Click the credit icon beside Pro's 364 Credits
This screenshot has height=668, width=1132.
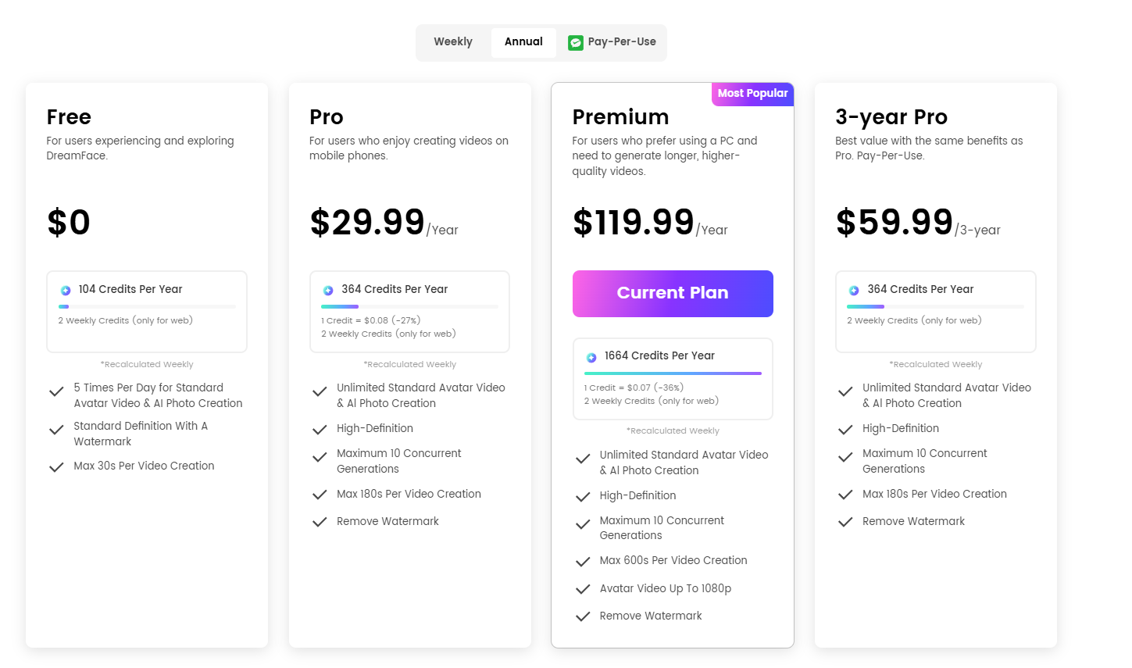pyautogui.click(x=328, y=291)
